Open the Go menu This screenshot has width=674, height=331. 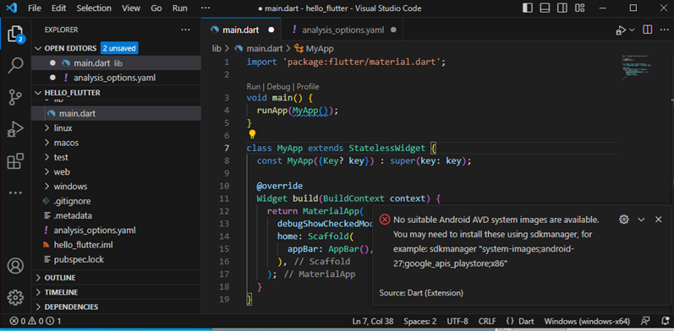[156, 8]
